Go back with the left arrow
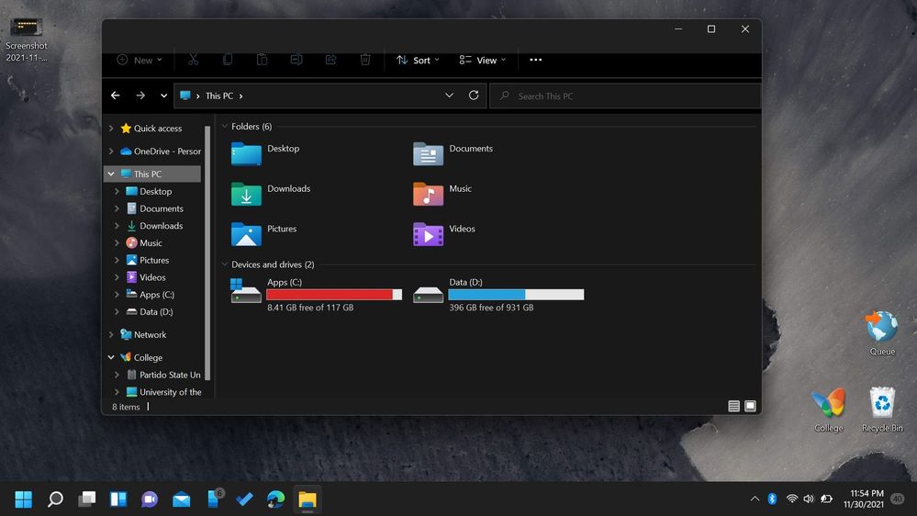The height and width of the screenshot is (516, 917). pos(116,95)
